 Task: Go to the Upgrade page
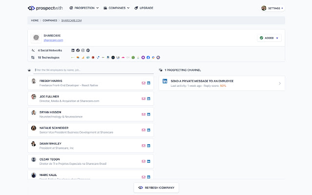click(144, 8)
